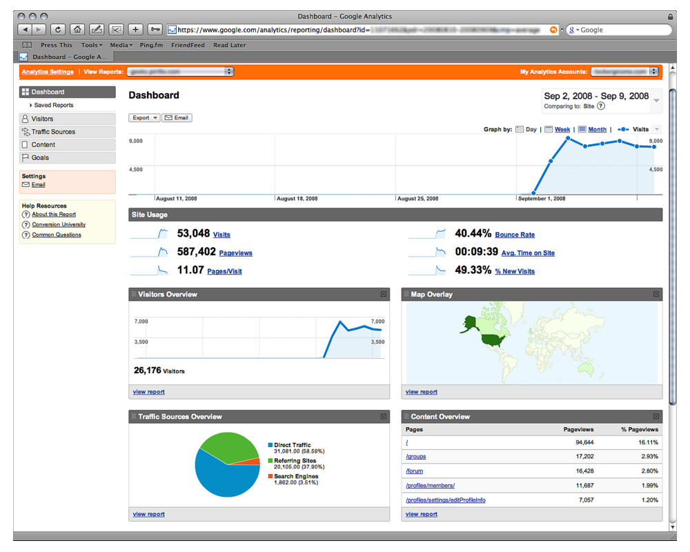Screen dimensions: 690x552
Task: Open My Analytics Accounts dropdown
Action: tap(624, 71)
